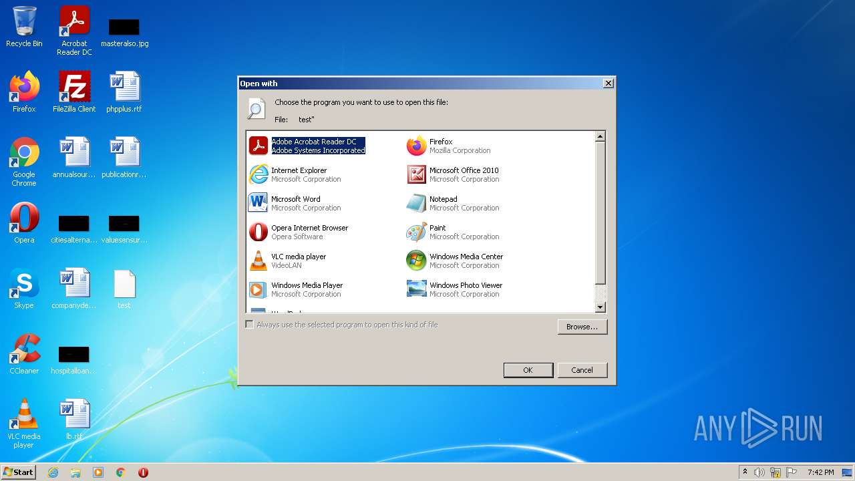Select Acrobat Reader DC desktop shortcut

coord(74,31)
